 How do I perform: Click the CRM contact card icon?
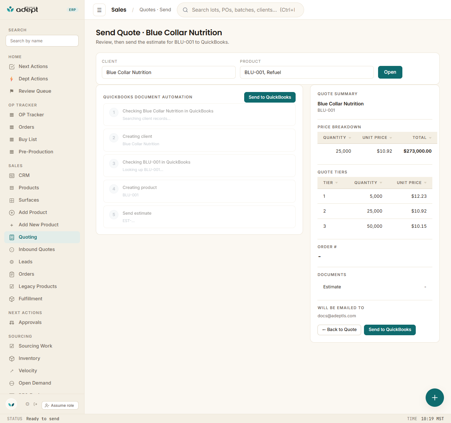tap(12, 176)
